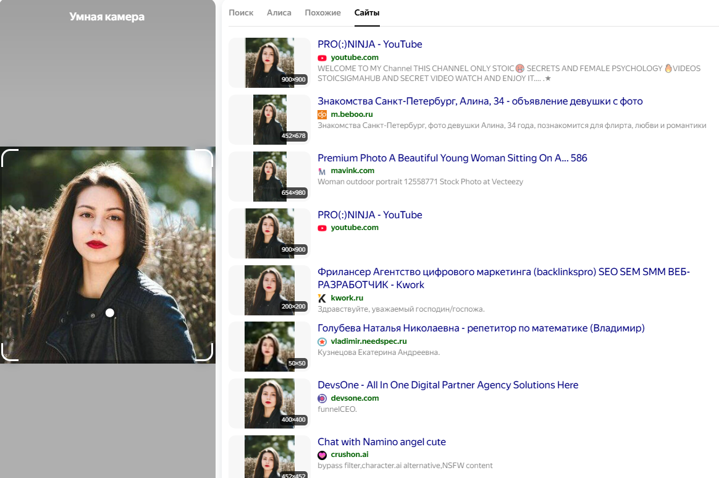Open the Голубева Наталья Николаевна репетитор link
This screenshot has width=719, height=478.
[x=481, y=328]
